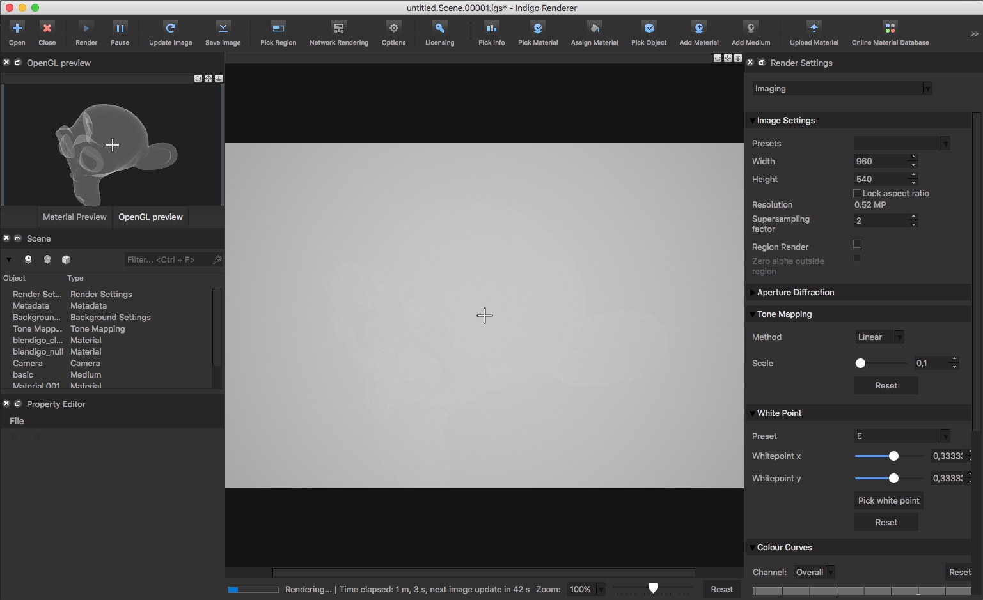Switch to the Material Preview tab
This screenshot has height=600, width=983.
[74, 217]
